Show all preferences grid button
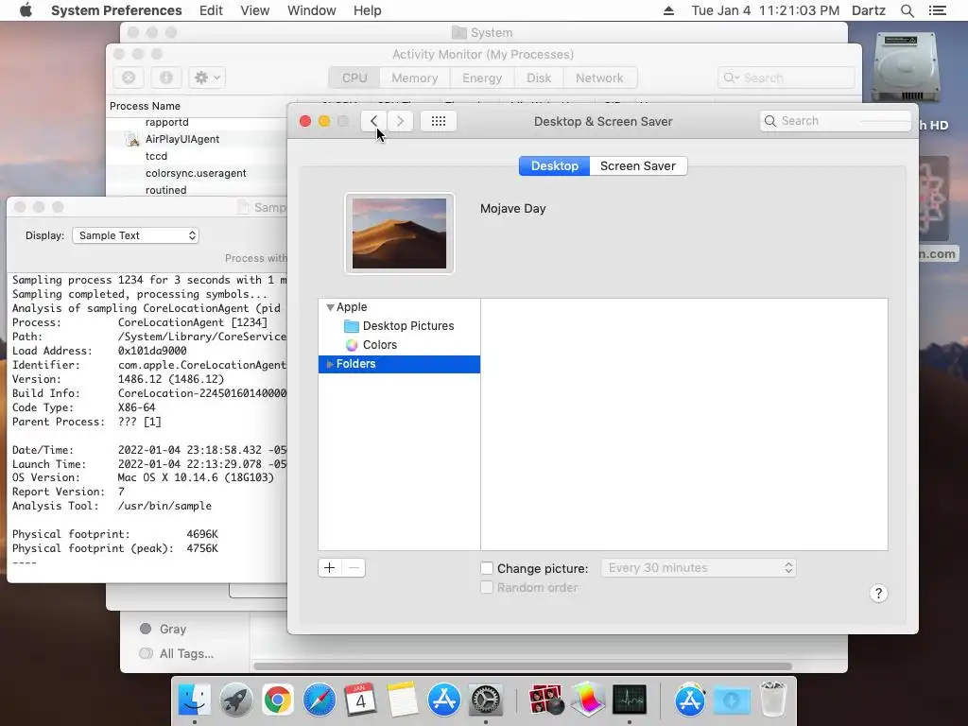The height and width of the screenshot is (726, 968). [439, 121]
